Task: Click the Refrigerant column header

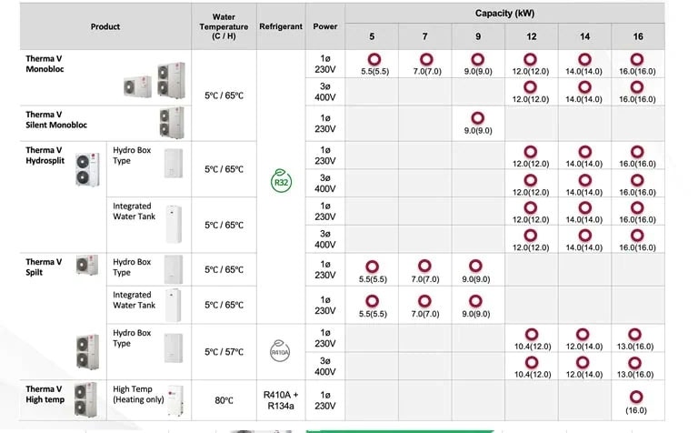Action: click(281, 26)
